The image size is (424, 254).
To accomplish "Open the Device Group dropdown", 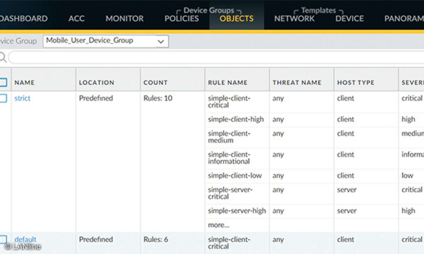I will (106, 41).
